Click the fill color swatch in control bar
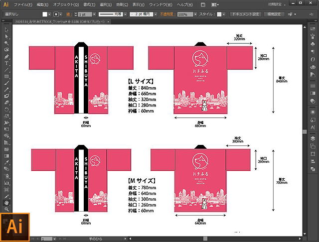The image size is (319, 242). point(44,15)
